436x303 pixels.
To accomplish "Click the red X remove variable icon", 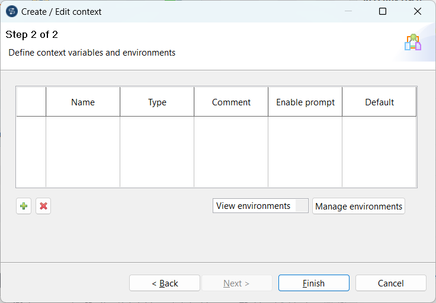I will (43, 206).
